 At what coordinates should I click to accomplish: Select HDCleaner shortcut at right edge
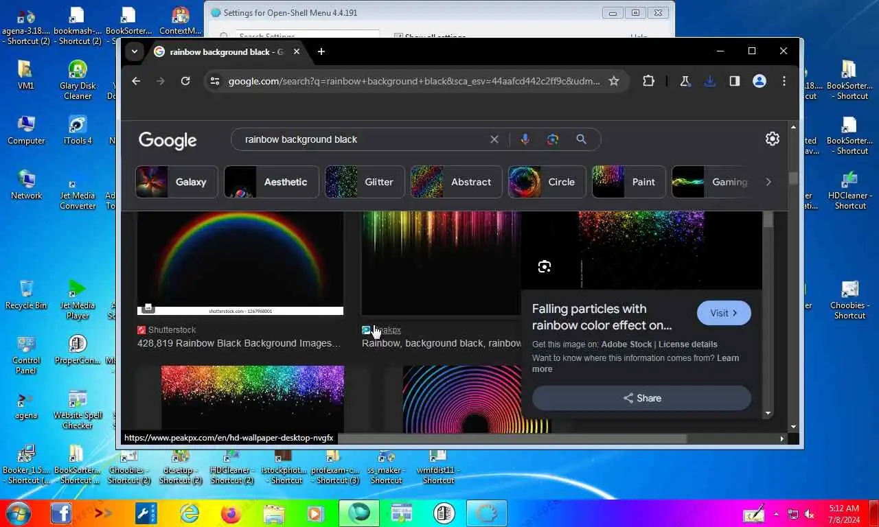click(850, 190)
